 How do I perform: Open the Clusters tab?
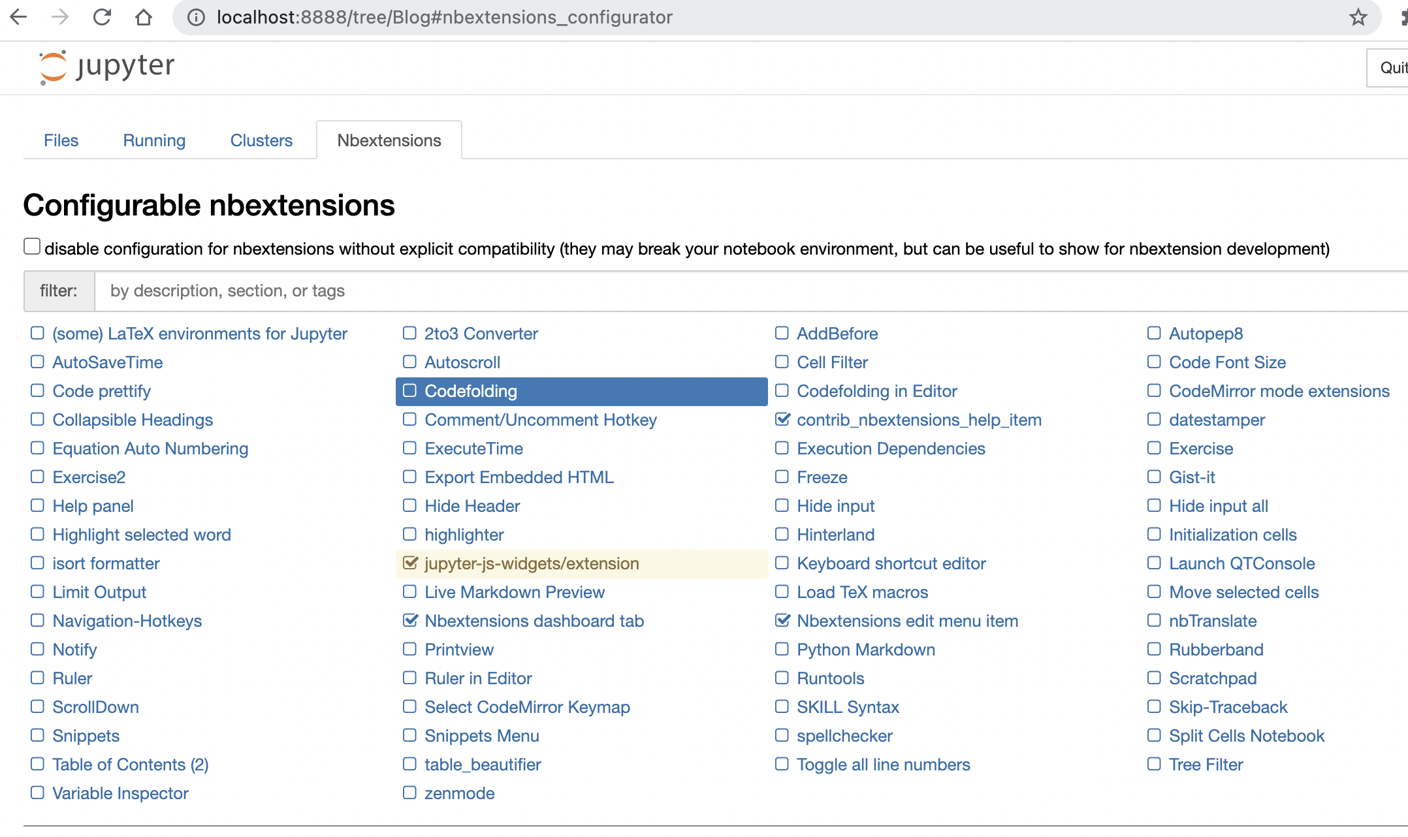pyautogui.click(x=261, y=140)
